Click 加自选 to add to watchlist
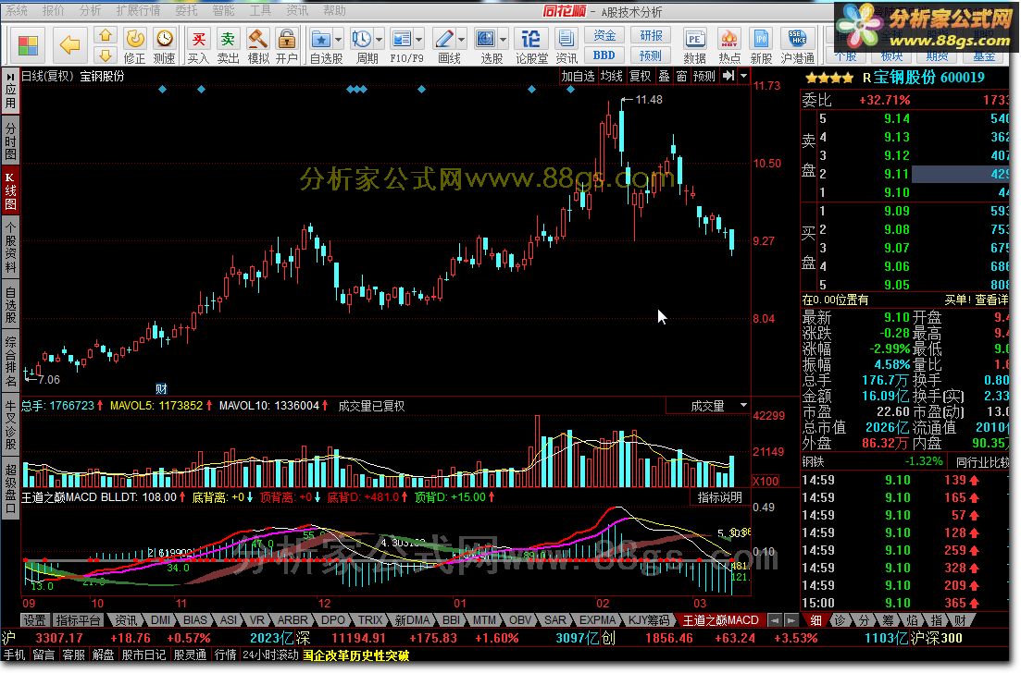Image resolution: width=1021 pixels, height=673 pixels. pos(579,76)
